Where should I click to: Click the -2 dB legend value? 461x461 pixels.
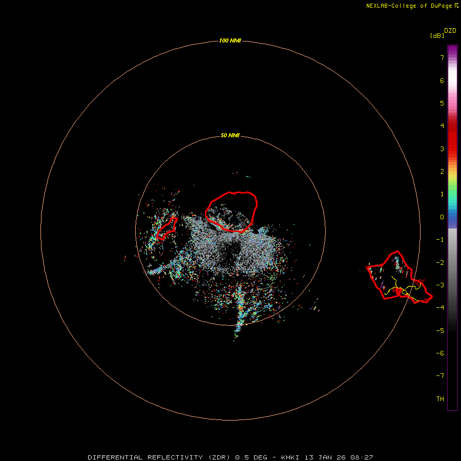click(440, 263)
